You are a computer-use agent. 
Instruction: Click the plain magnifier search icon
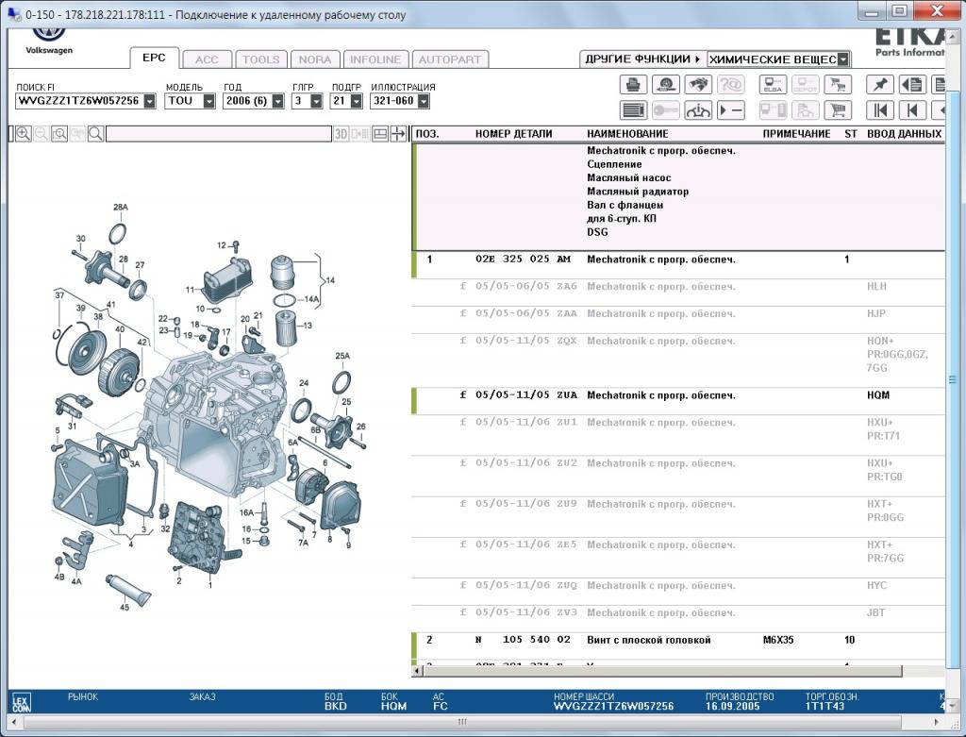(95, 134)
